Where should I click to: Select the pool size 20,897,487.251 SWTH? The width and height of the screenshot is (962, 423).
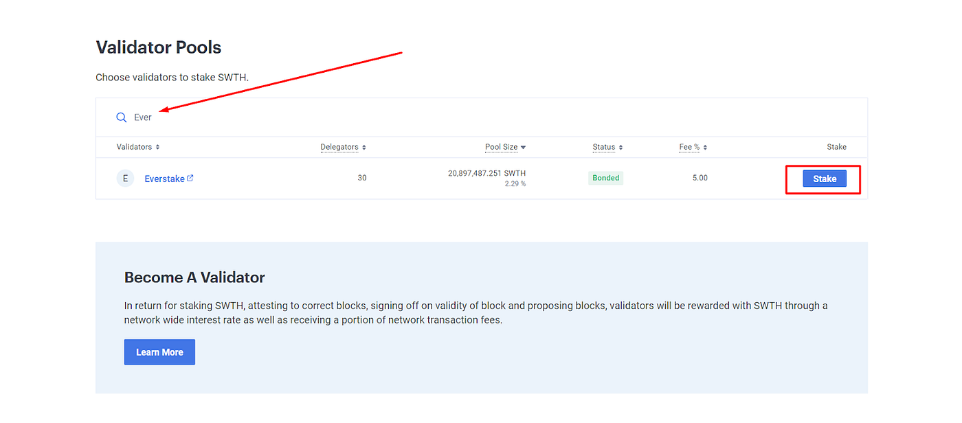(486, 173)
